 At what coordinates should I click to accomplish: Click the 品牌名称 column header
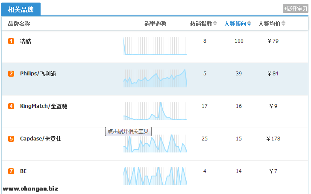tap(19, 24)
